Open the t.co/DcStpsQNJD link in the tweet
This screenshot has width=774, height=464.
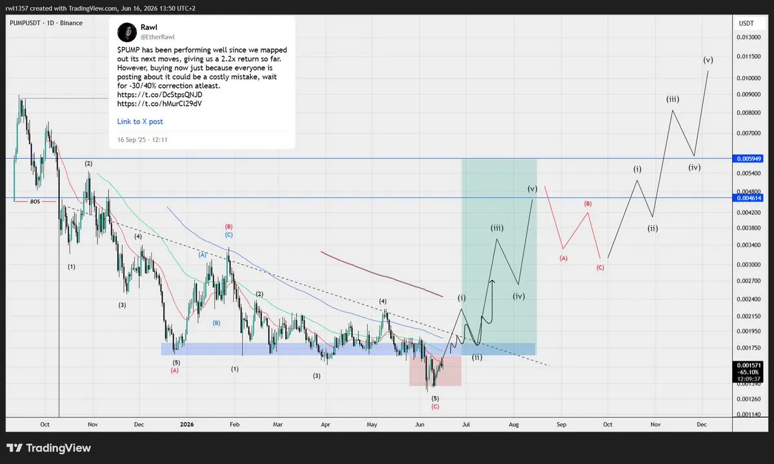[x=159, y=95]
